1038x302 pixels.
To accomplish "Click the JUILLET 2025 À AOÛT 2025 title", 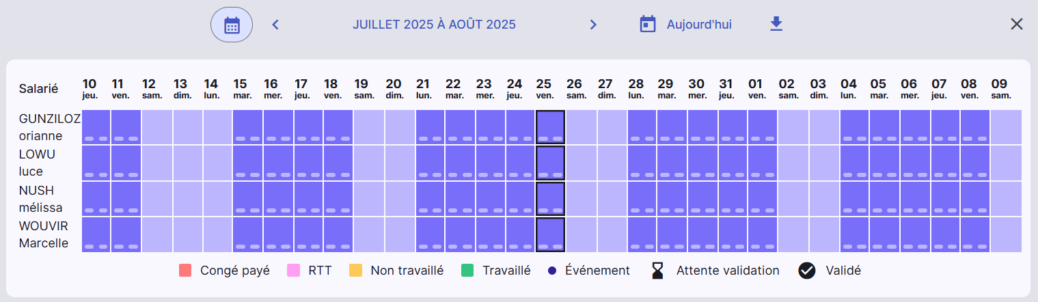I will tap(434, 25).
